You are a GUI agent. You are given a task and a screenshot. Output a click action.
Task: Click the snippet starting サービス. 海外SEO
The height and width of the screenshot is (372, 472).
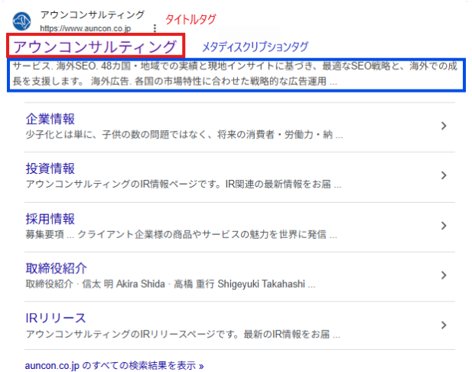[235, 73]
